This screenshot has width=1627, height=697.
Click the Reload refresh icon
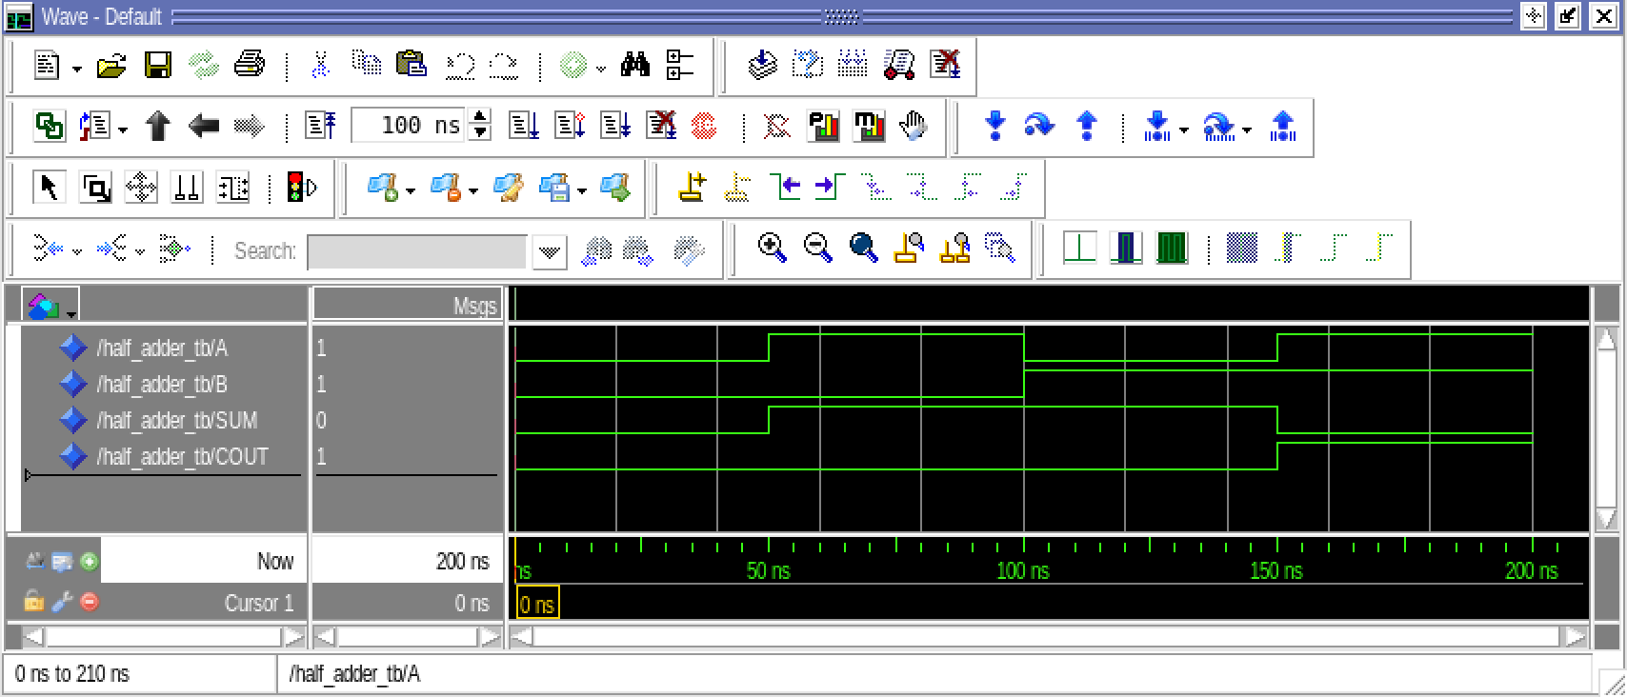(x=203, y=66)
